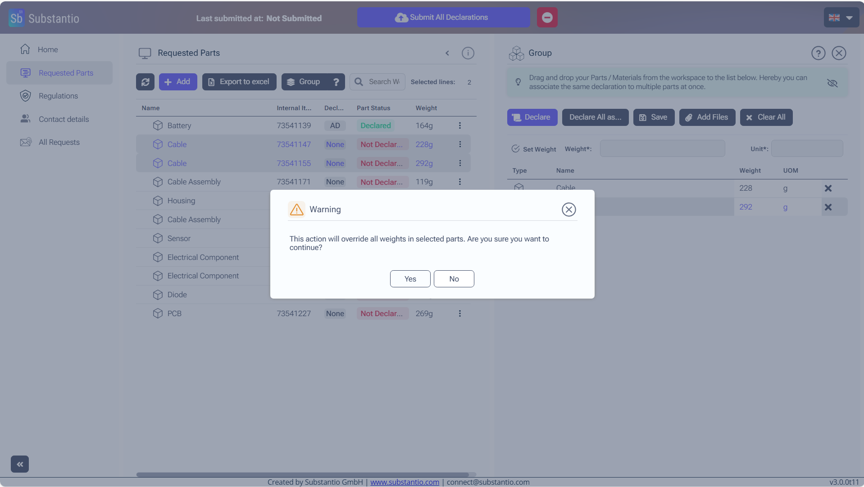Click No to cancel the override
Image resolution: width=864 pixels, height=487 pixels.
point(454,279)
